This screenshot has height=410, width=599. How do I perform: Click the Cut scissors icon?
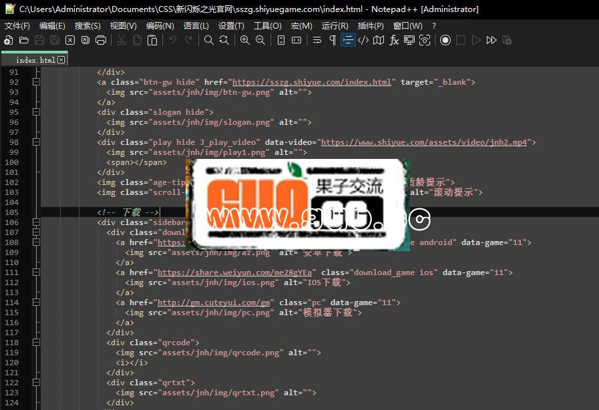click(x=122, y=40)
